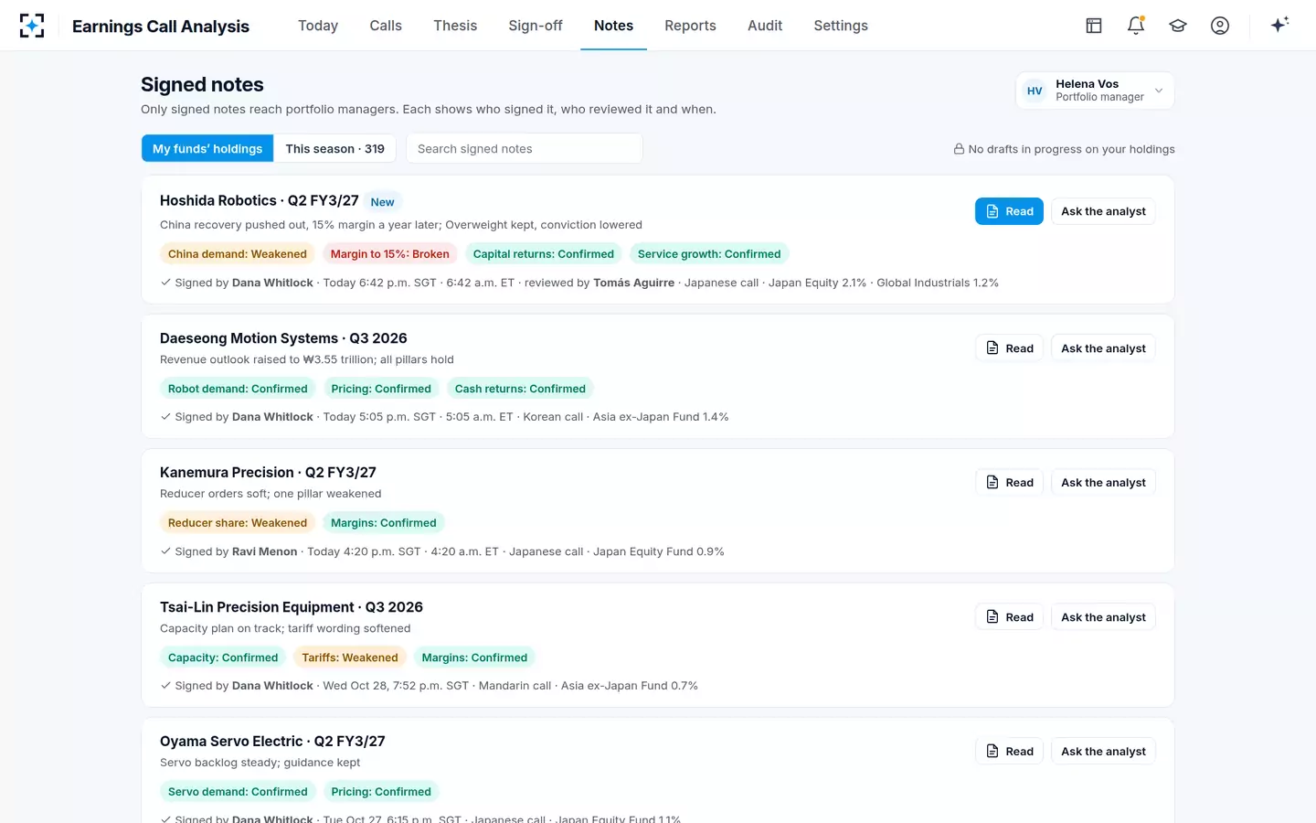Click the Earnings Call Analysis logo icon
This screenshot has width=1316, height=823.
(32, 26)
